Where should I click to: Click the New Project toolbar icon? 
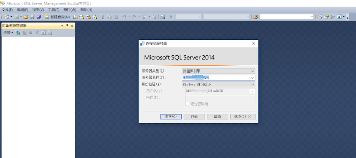(x=6, y=17)
